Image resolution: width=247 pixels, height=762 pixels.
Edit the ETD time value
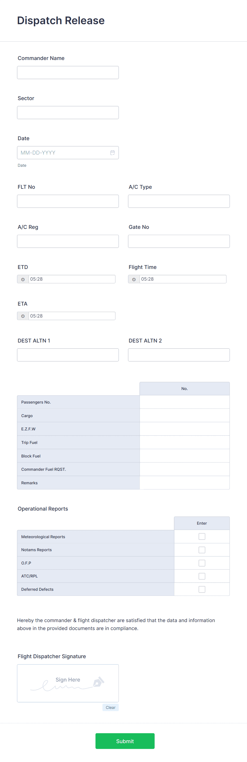(x=72, y=279)
